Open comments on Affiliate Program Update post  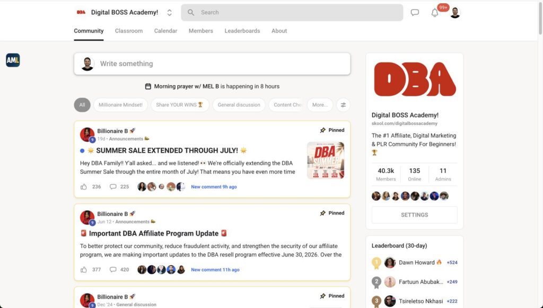pyautogui.click(x=113, y=269)
